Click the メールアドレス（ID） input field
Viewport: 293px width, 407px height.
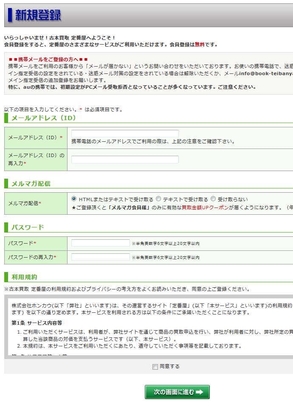tap(125, 134)
